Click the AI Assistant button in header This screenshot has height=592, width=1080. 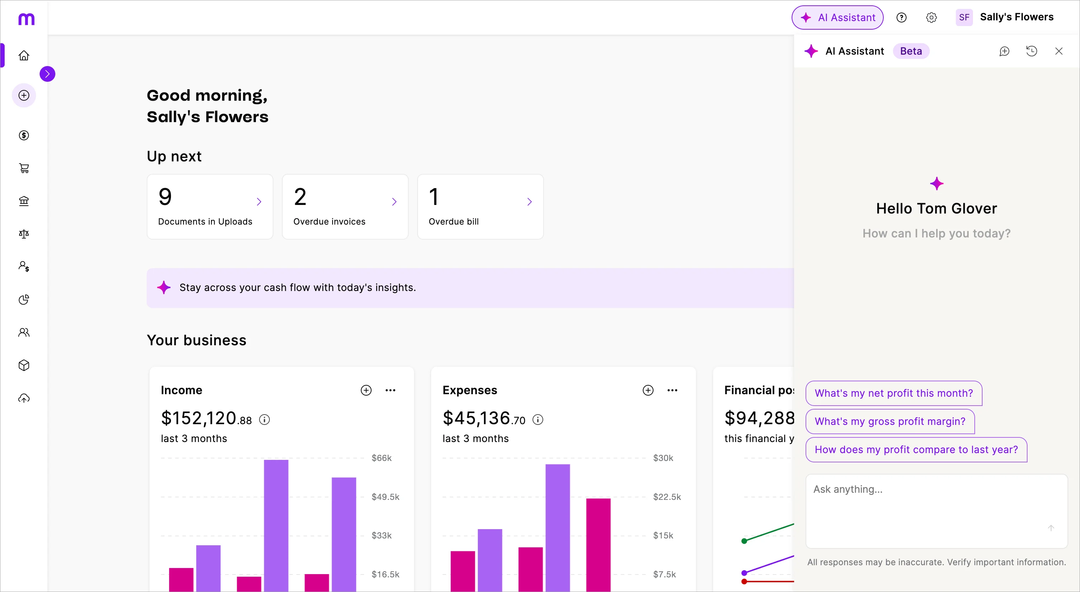(837, 17)
